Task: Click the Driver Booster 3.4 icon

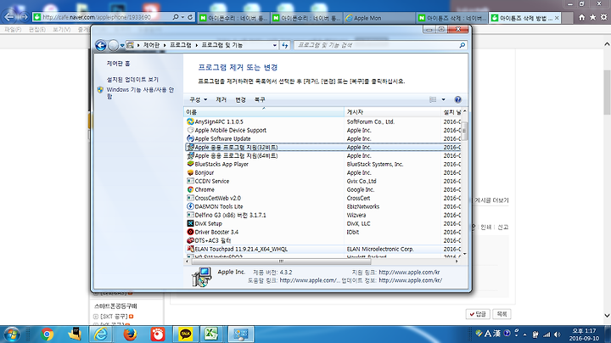Action: click(190, 232)
